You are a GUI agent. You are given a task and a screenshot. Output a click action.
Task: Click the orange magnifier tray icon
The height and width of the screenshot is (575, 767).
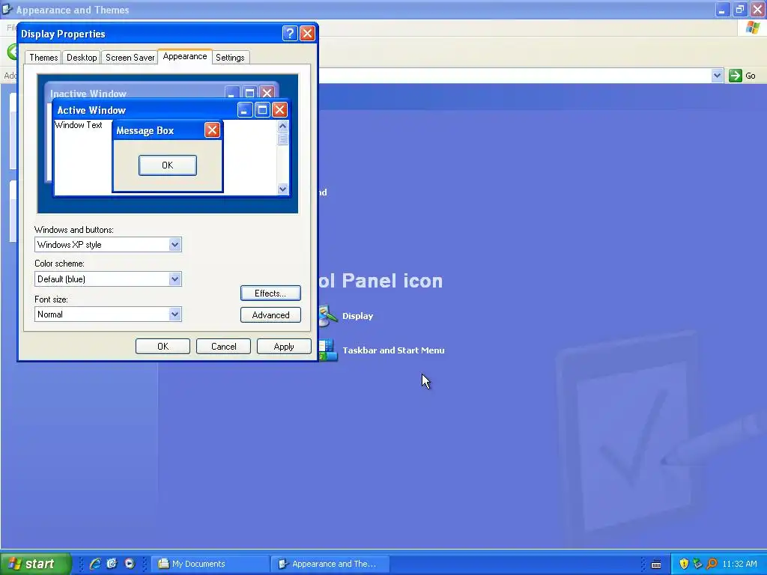(712, 564)
